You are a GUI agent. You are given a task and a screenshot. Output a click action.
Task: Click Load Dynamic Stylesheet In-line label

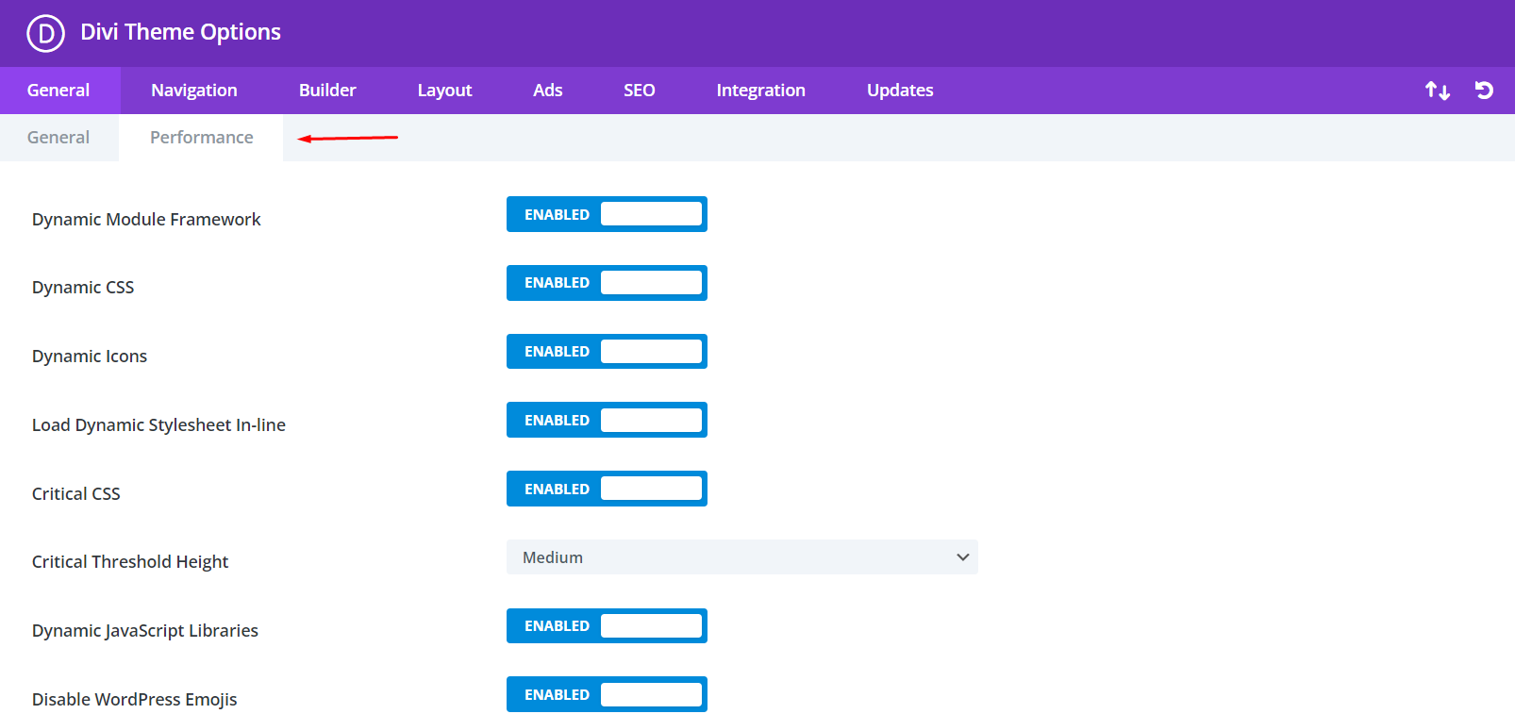pos(158,425)
